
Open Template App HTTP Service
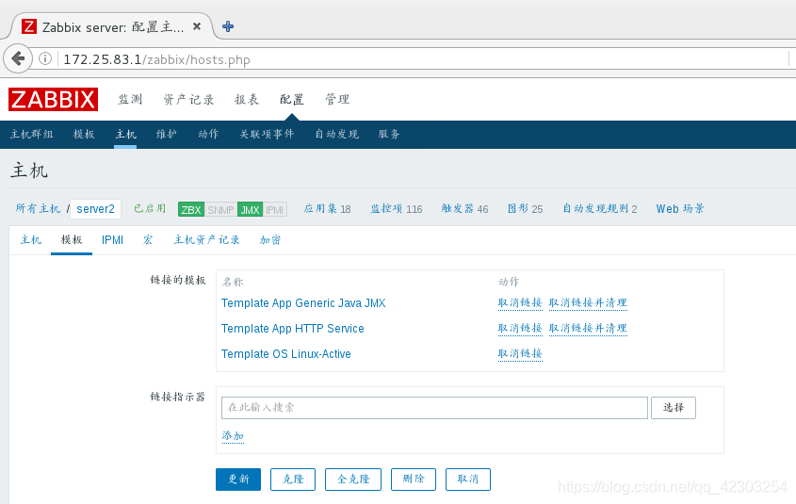293,329
